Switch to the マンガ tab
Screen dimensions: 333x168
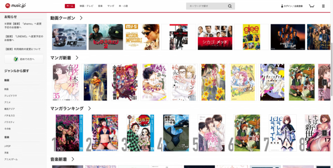click(x=111, y=6)
